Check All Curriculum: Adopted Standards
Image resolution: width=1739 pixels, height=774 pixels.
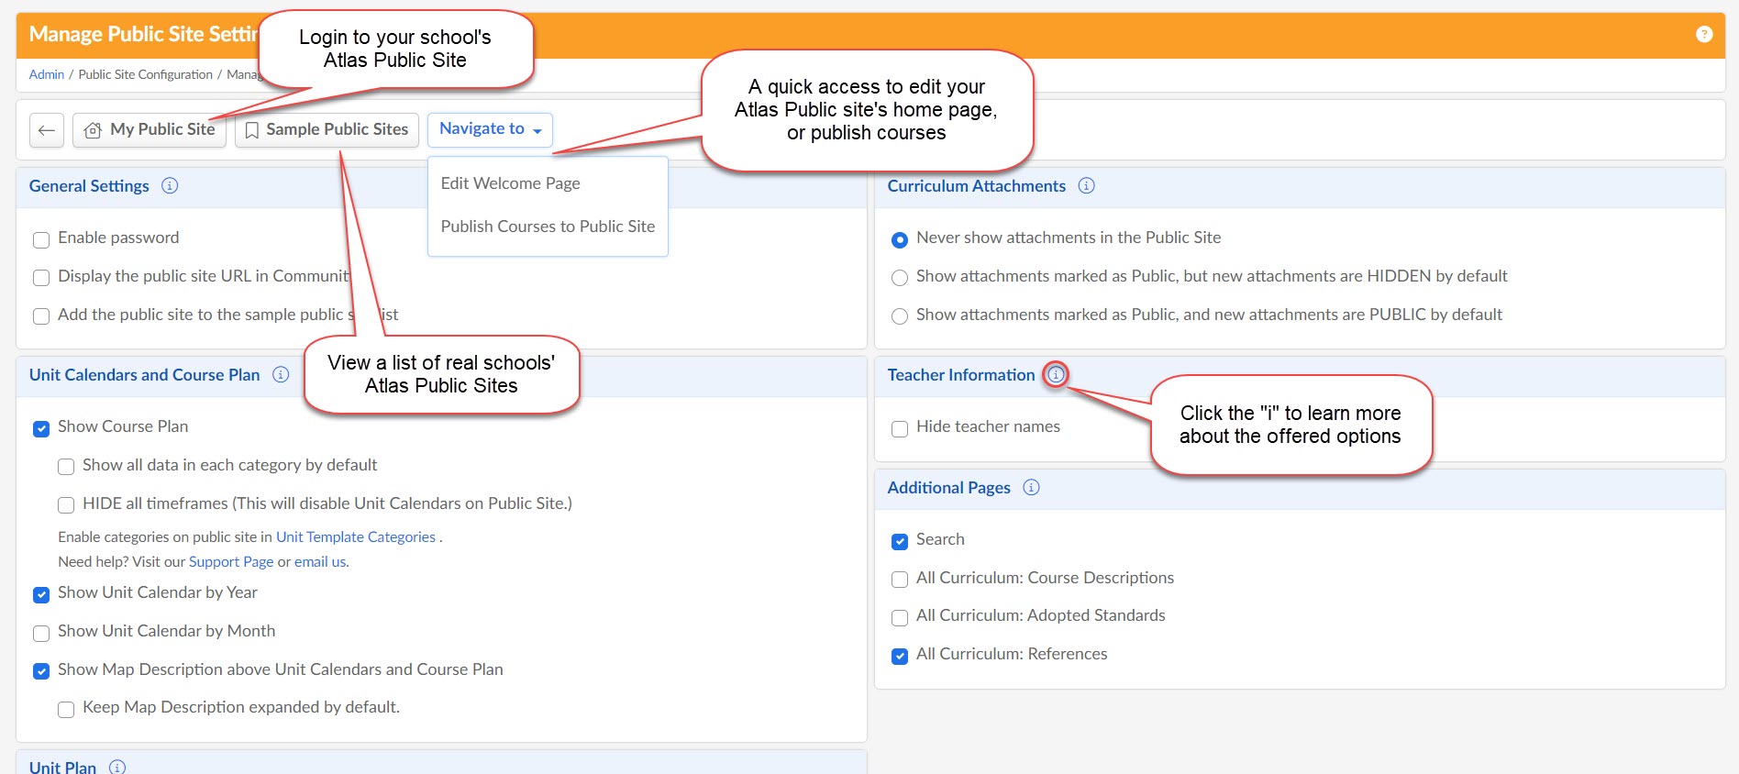(900, 617)
